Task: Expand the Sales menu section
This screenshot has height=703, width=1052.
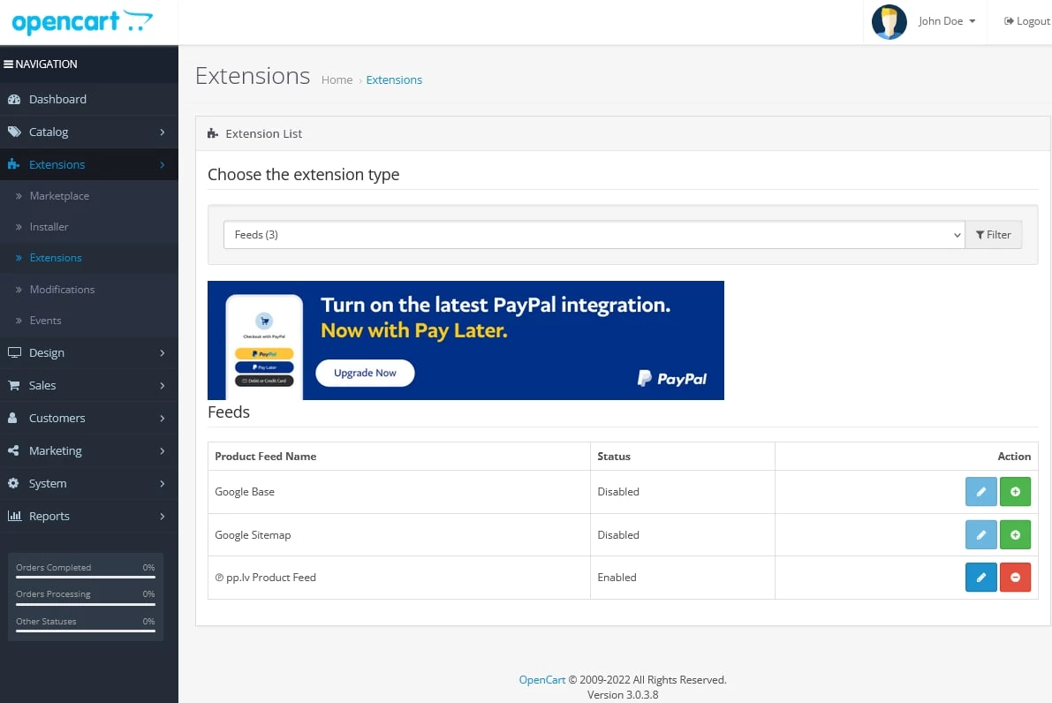Action: point(88,385)
